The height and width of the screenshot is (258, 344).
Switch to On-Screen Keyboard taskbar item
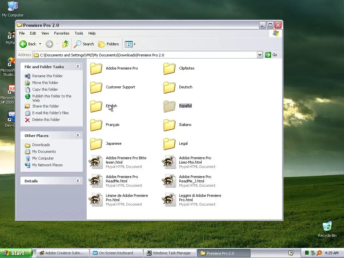point(116,253)
